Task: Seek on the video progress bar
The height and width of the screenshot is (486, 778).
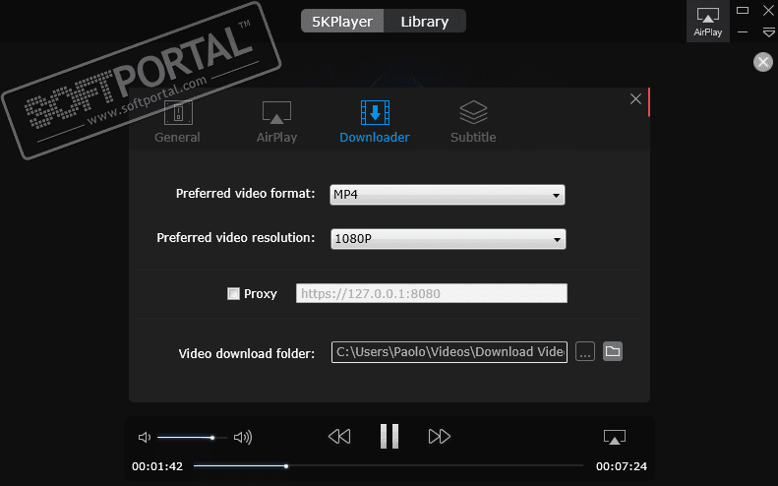Action: tap(388, 465)
